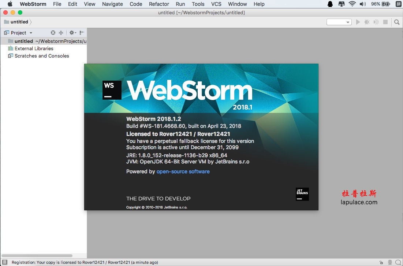Toggle tool window bars via the bottom-left status icon
Viewport: 403px width, 266px height.
[5, 262]
